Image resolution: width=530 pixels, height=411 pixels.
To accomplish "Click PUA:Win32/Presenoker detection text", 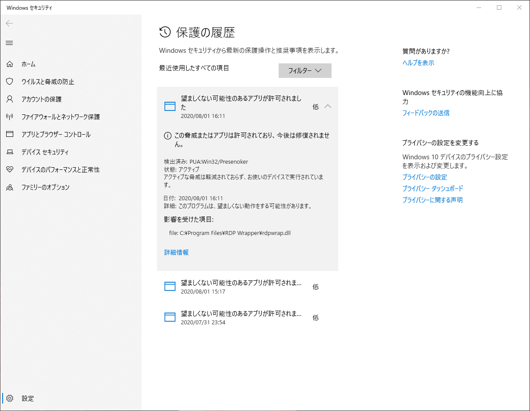I will [219, 161].
